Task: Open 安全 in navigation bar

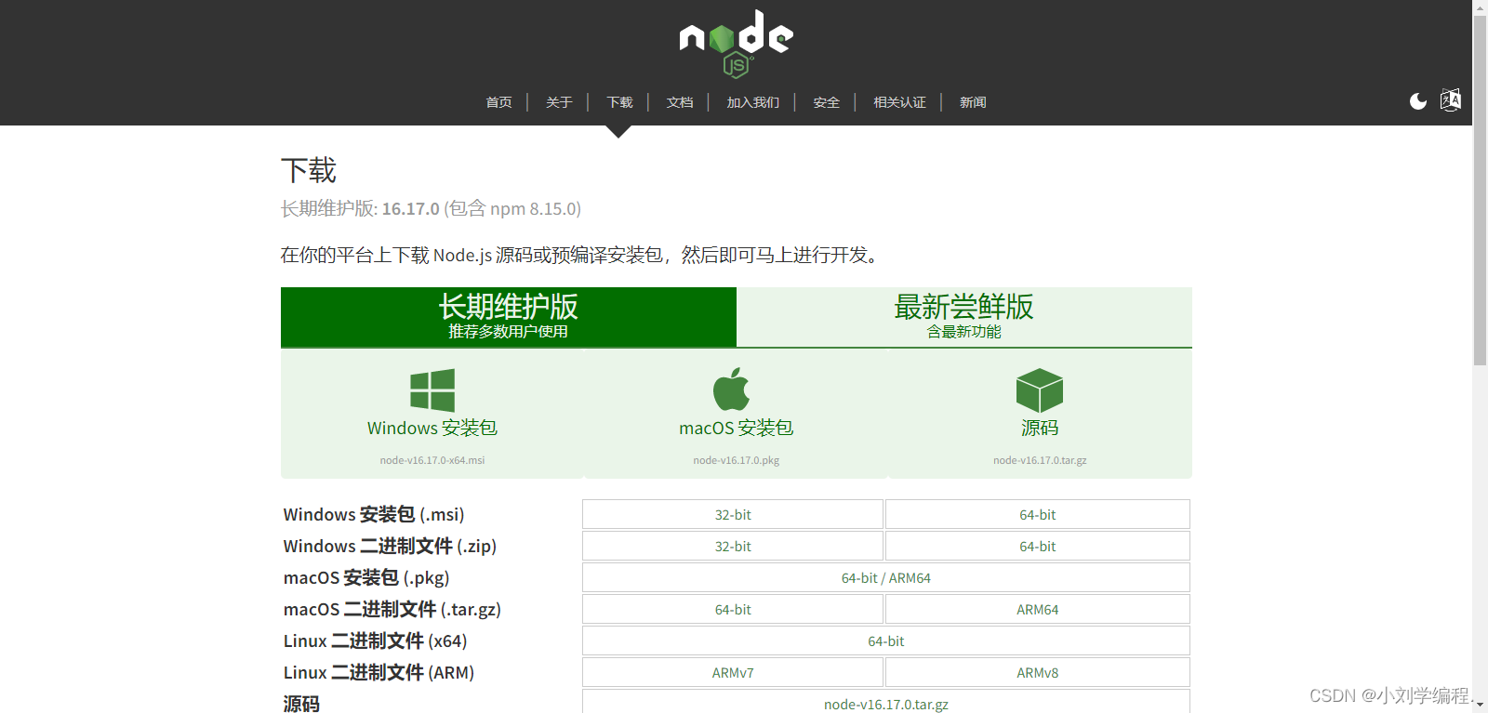Action: [x=827, y=102]
